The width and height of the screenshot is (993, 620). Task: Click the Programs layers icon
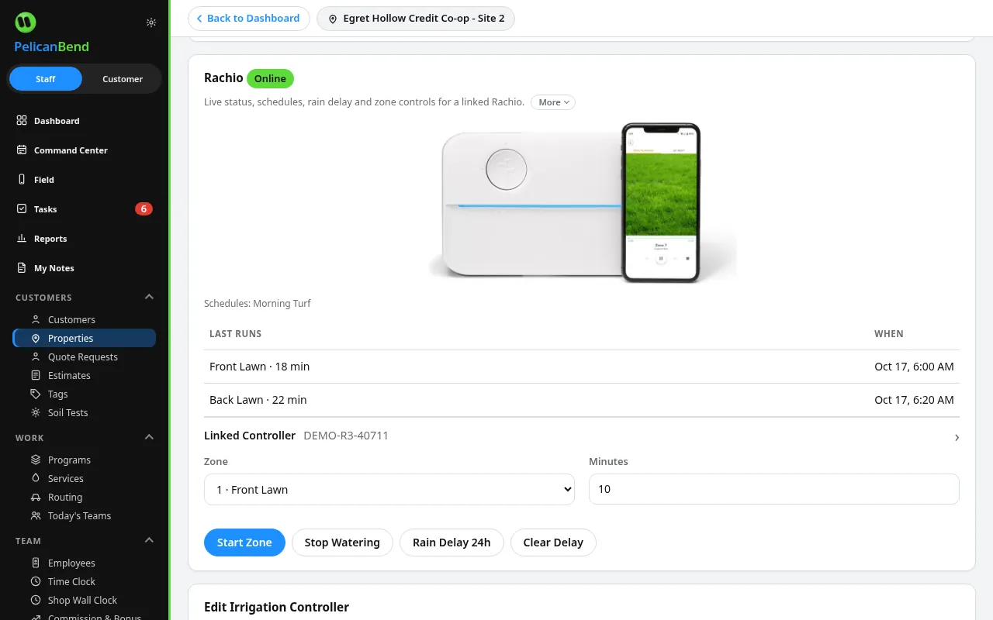[x=36, y=460]
